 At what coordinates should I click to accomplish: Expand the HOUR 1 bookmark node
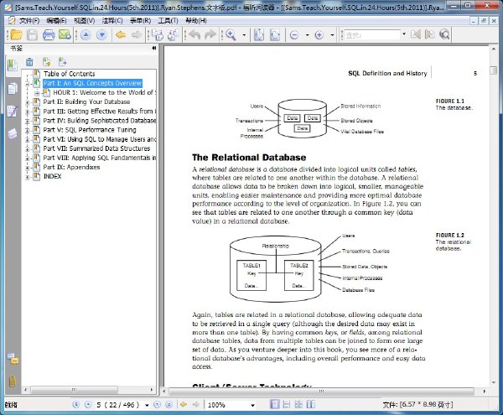37,93
